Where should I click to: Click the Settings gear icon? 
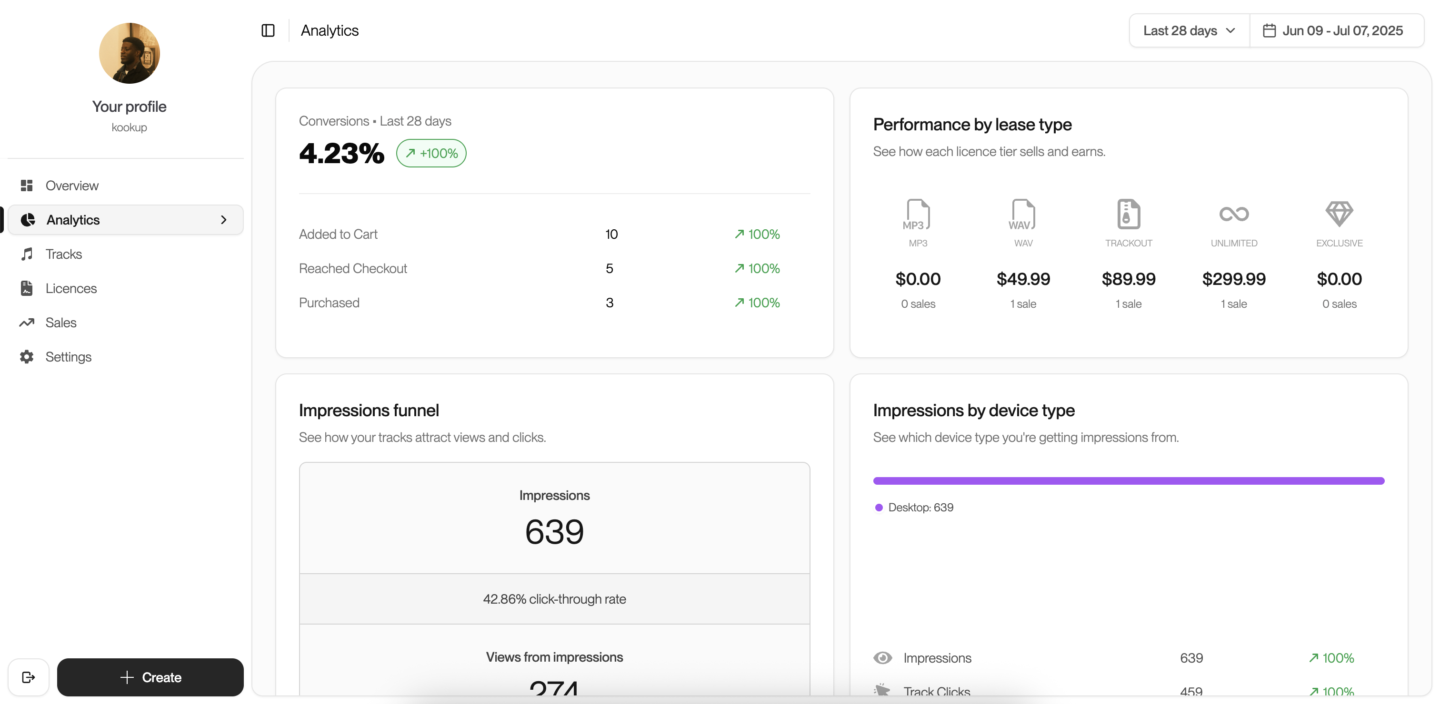26,357
